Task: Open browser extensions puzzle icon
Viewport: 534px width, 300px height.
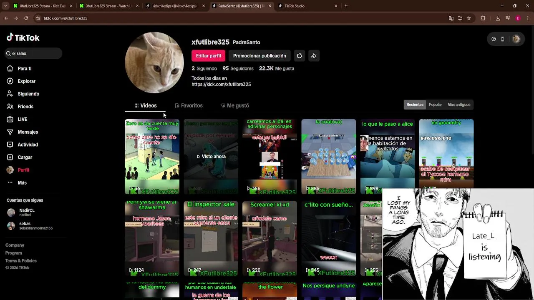Action: click(483, 18)
